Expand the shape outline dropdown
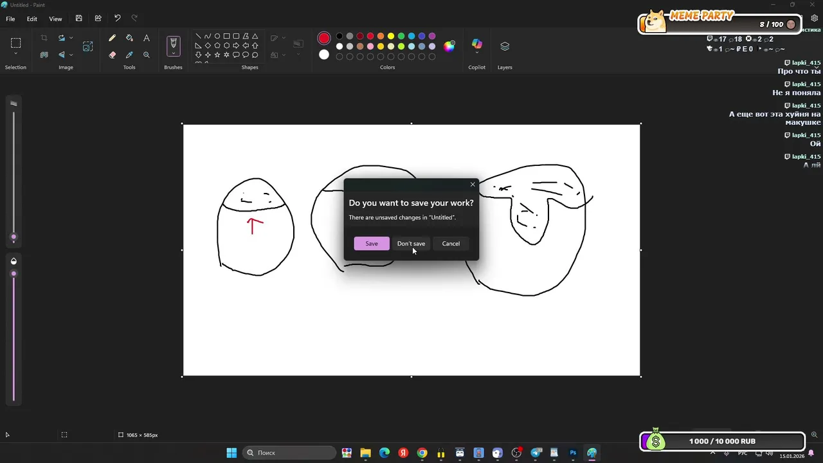This screenshot has height=463, width=823. (284, 38)
